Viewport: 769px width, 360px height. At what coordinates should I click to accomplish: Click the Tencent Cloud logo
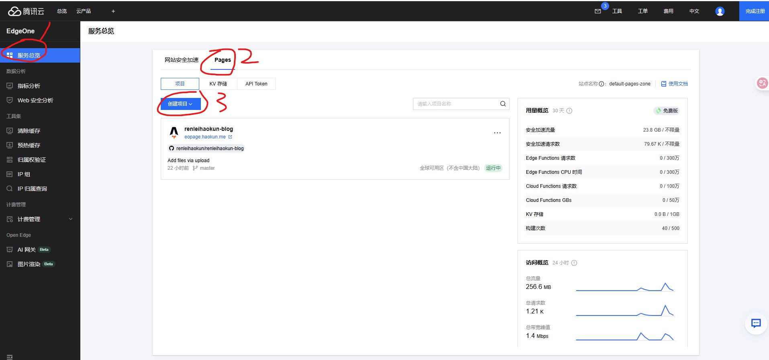pyautogui.click(x=26, y=11)
